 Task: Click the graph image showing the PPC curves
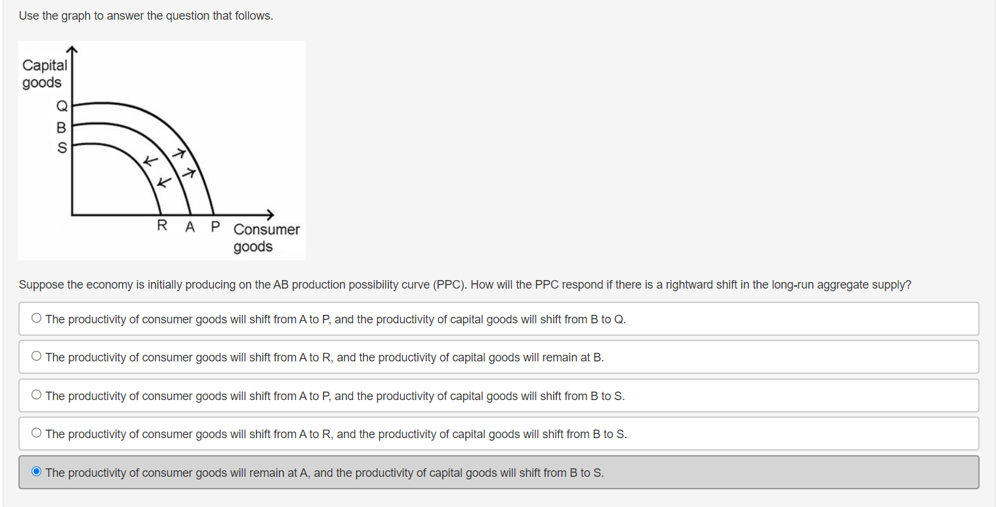point(161,149)
